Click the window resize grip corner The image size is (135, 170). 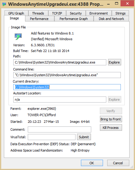(132, 167)
